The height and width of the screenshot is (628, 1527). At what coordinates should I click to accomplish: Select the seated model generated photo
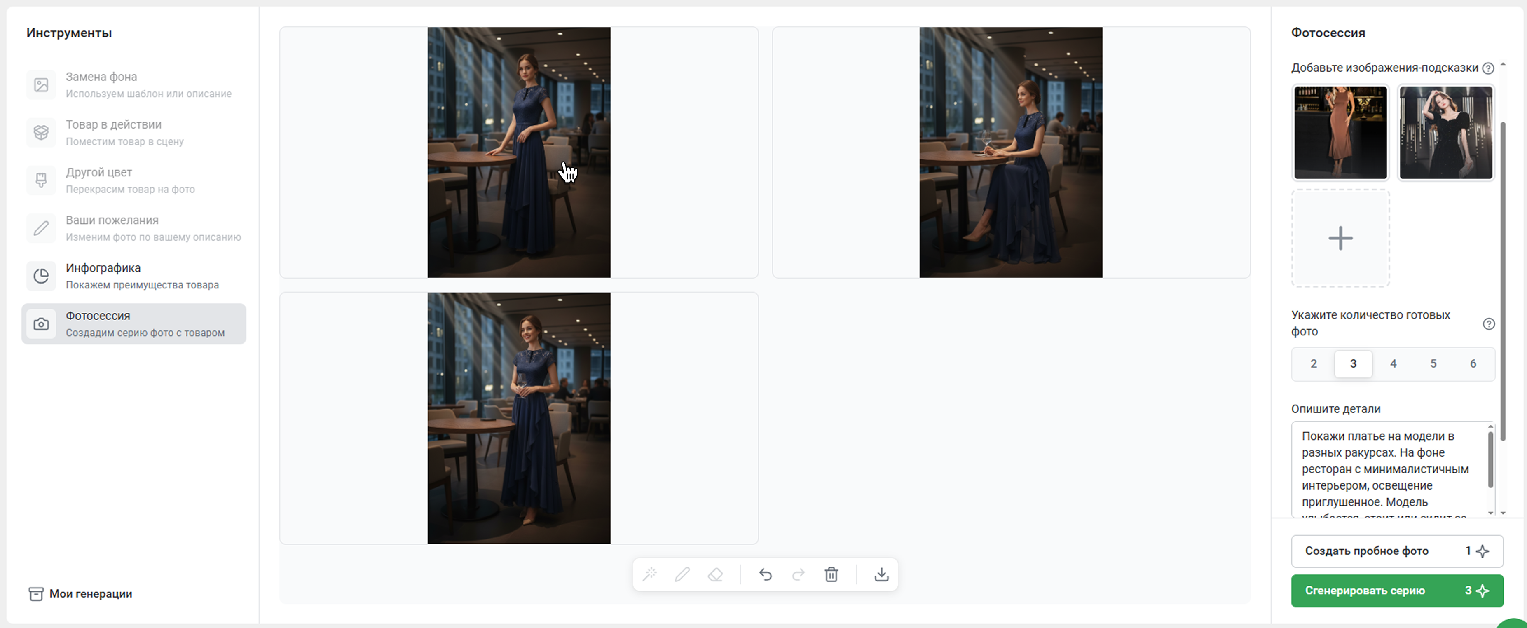[1011, 152]
